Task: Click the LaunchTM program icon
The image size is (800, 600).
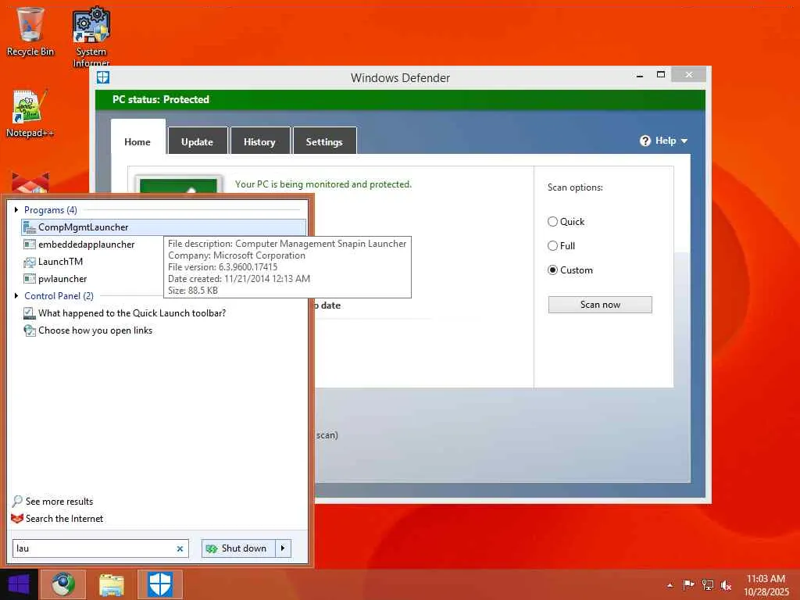Action: pyautogui.click(x=30, y=262)
